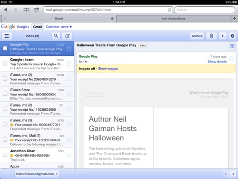Screen dimensions: 238x179
Task: Compose a new message icon
Action: pos(67,36)
